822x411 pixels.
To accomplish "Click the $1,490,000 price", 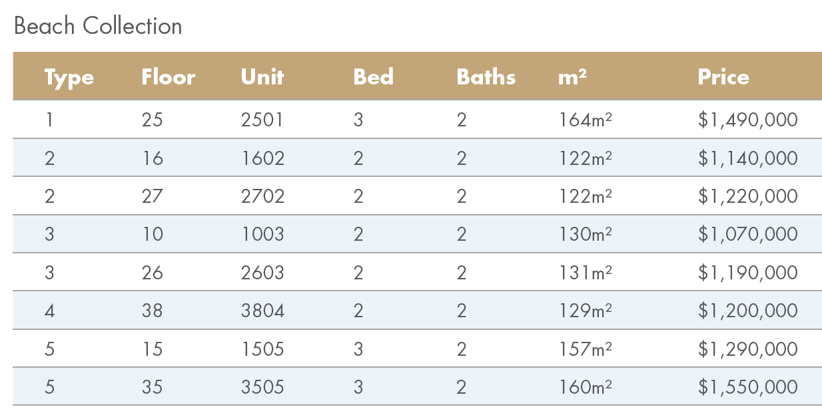I will [747, 120].
